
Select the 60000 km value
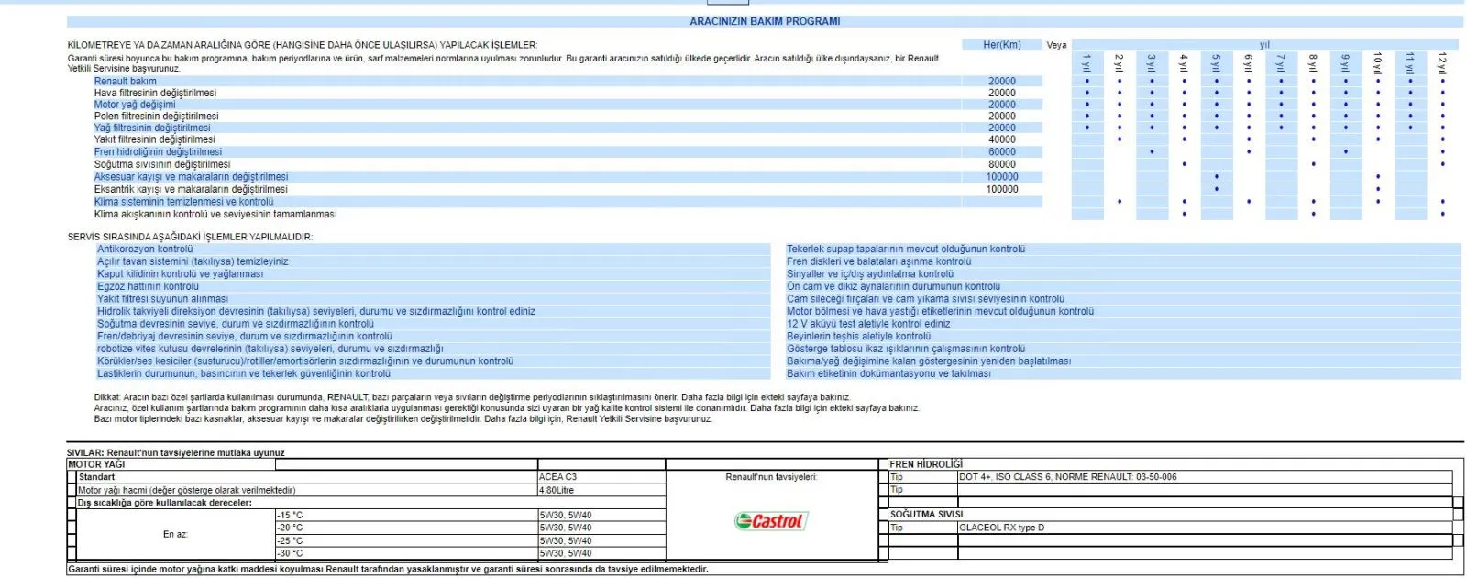tap(1002, 152)
